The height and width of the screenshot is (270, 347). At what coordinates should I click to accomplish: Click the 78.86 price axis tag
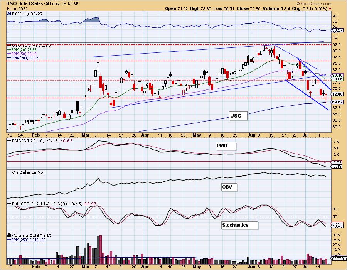coord(337,79)
